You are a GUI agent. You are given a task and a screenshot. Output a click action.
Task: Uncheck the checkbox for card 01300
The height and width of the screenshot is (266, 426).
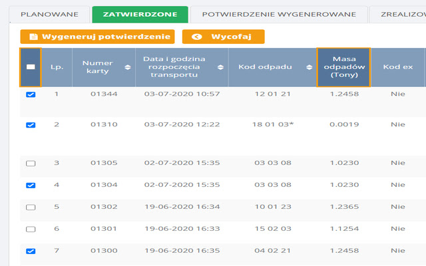pos(31,251)
